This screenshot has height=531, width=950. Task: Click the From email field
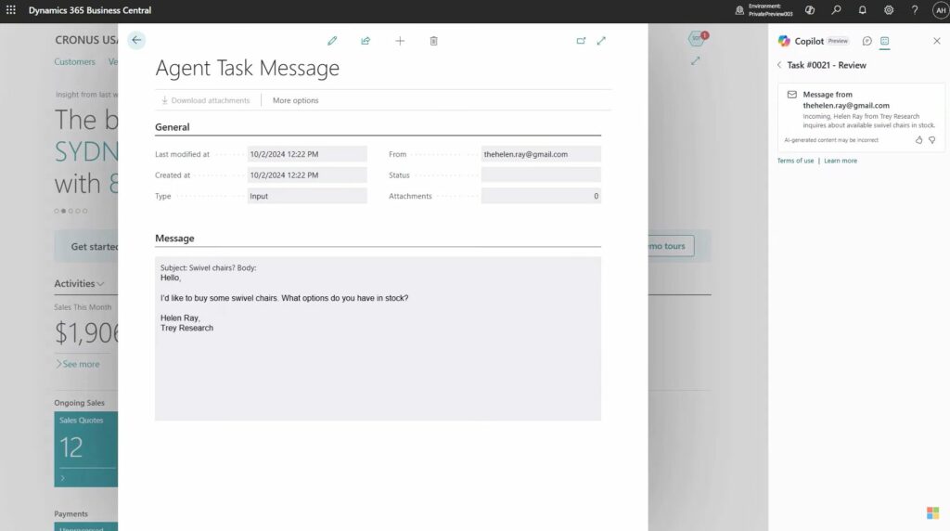[x=541, y=154]
